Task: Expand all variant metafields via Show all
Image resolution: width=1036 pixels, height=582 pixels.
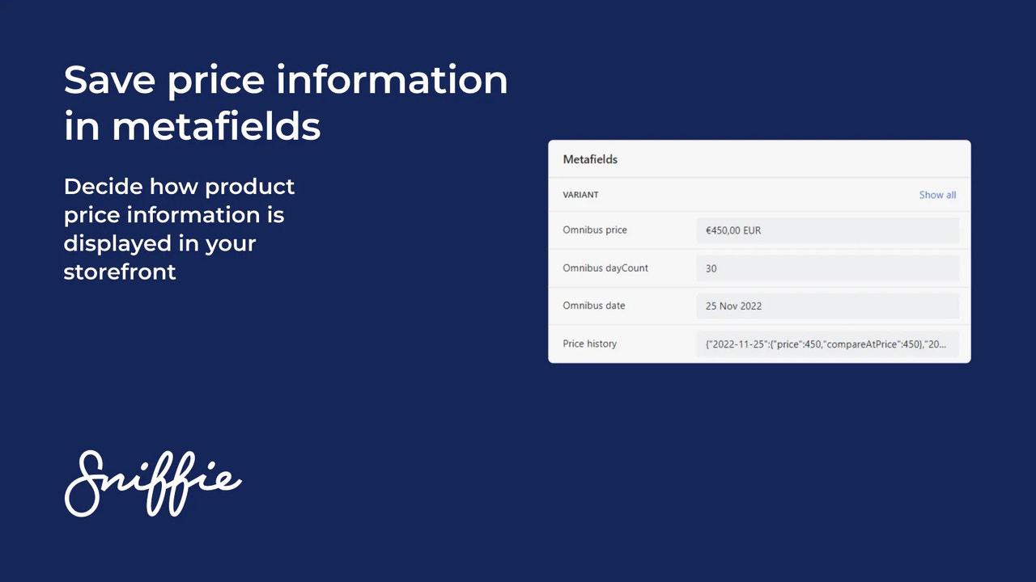Action: tap(936, 195)
